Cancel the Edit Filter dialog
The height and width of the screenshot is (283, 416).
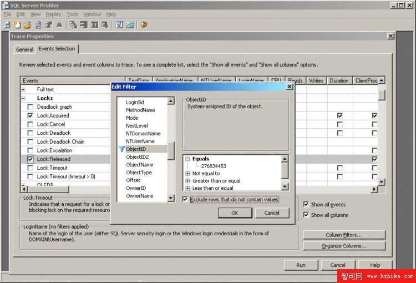pos(272,213)
